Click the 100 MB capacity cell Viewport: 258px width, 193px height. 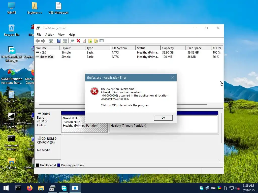[167, 57]
